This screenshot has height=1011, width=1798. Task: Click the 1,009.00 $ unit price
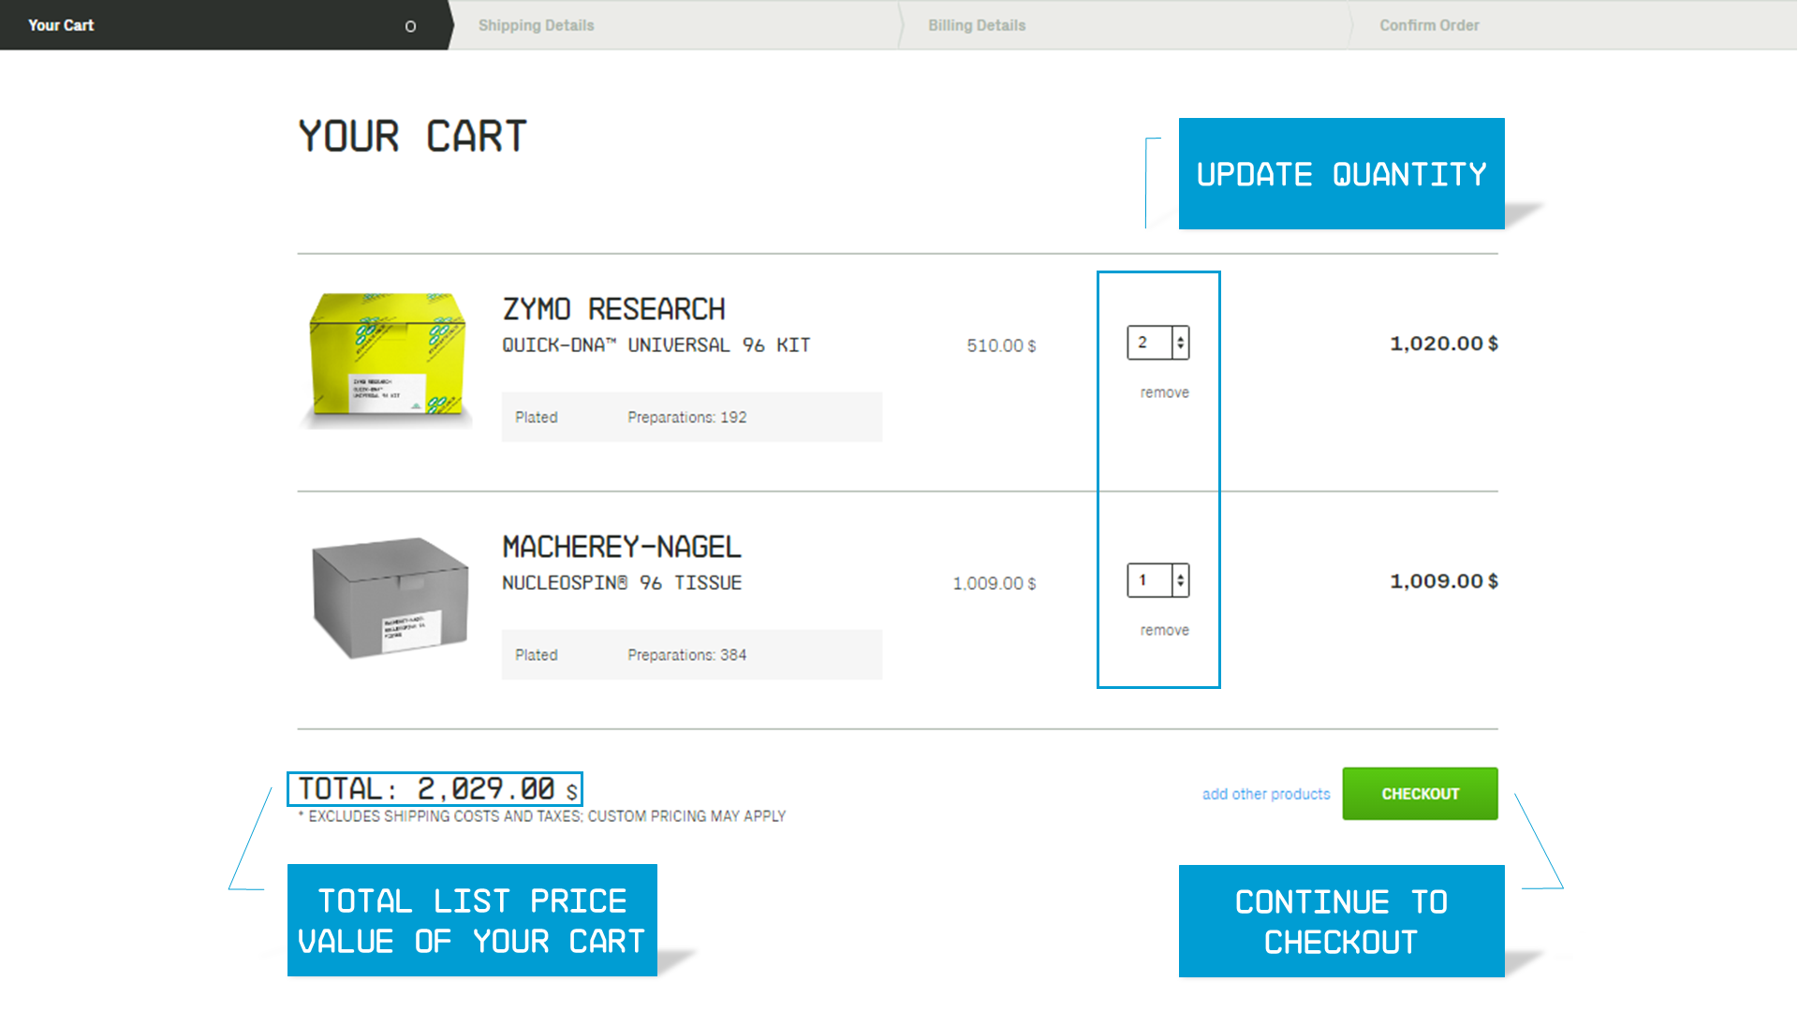pos(995,583)
